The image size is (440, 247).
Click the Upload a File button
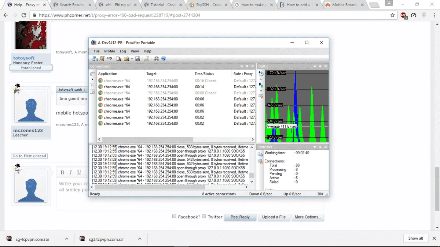pyautogui.click(x=274, y=217)
